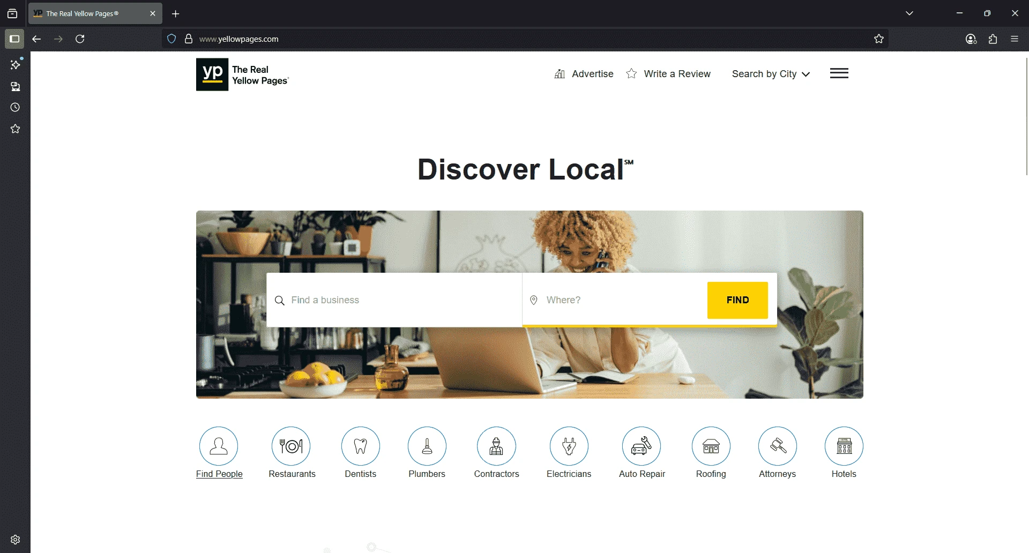This screenshot has height=553, width=1029.
Task: Open the Contractors worker icon
Action: [x=496, y=446]
